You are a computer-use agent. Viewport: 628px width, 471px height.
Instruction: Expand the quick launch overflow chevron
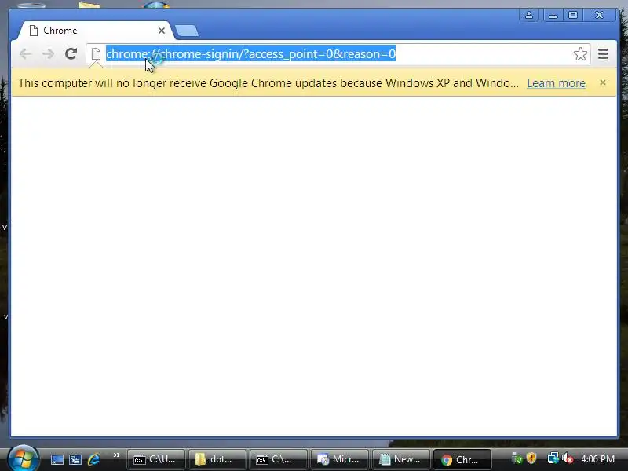click(116, 455)
